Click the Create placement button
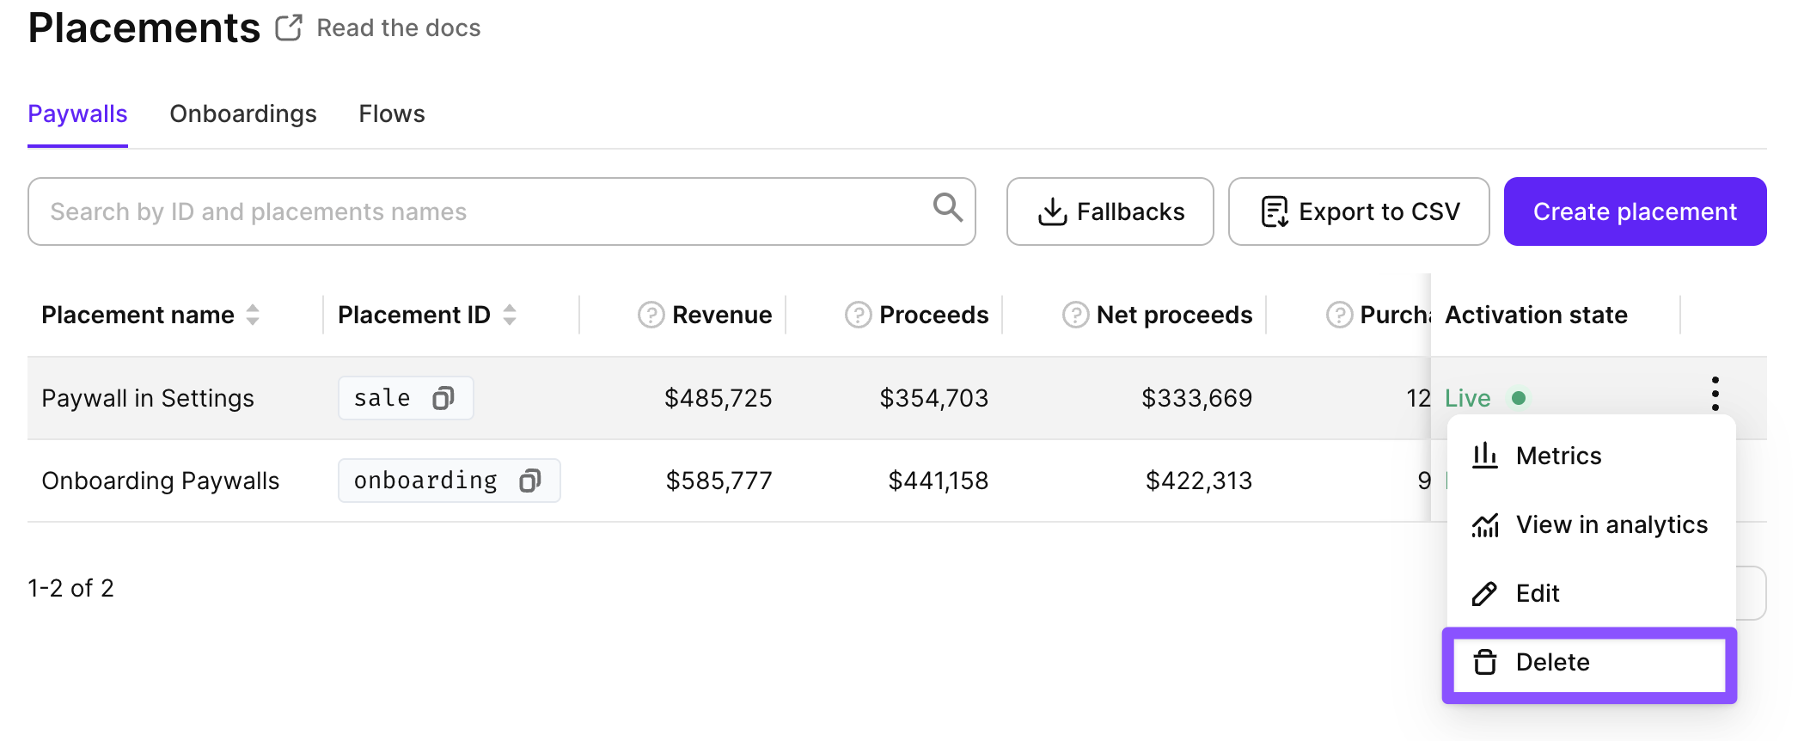Screen dimensions: 1798x741 1635,211
